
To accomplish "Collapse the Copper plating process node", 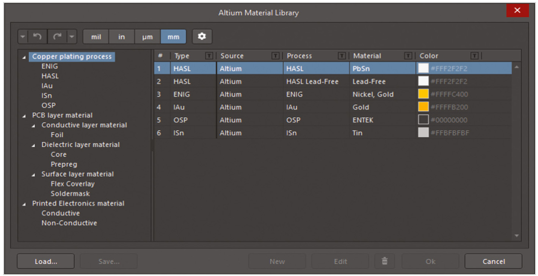I will click(x=24, y=57).
